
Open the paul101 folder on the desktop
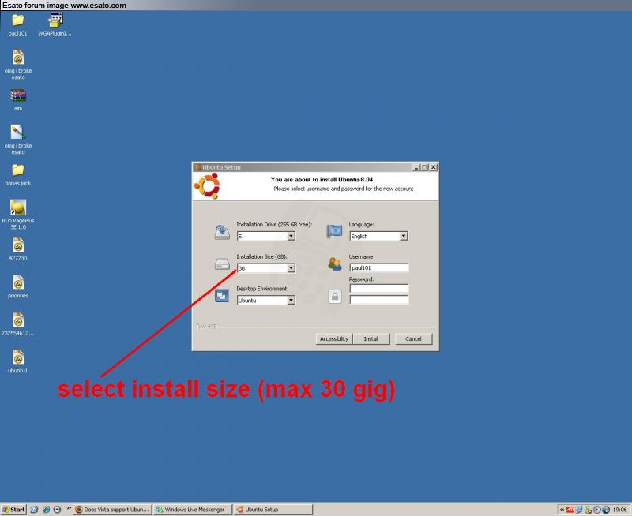[x=17, y=24]
